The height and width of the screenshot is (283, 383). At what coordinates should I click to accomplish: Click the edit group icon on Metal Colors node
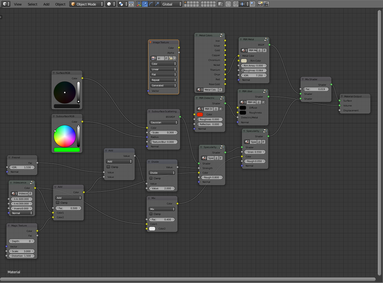point(222,35)
